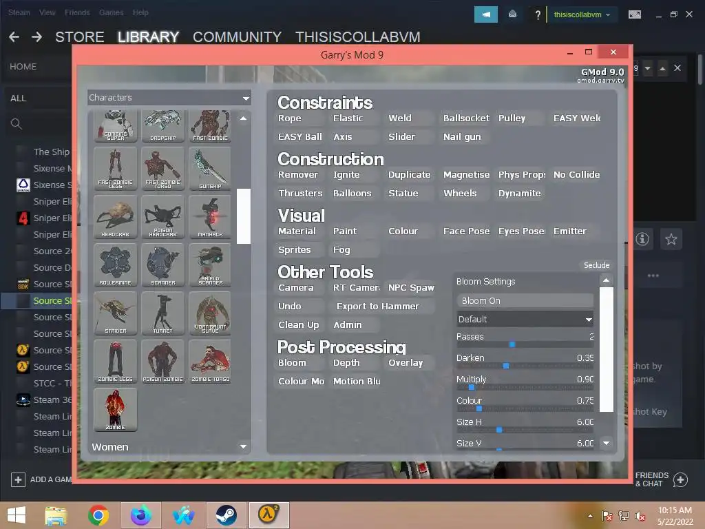
Task: Click the Export to Hammer button
Action: pos(382,307)
